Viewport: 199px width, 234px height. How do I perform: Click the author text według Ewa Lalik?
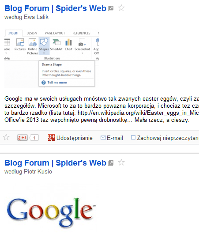pos(26,17)
